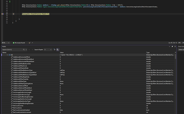Viewport: 184px width, 114px height.
Task: Toggle the highlighted Autos toolbar view button
Action: [x=58, y=50]
